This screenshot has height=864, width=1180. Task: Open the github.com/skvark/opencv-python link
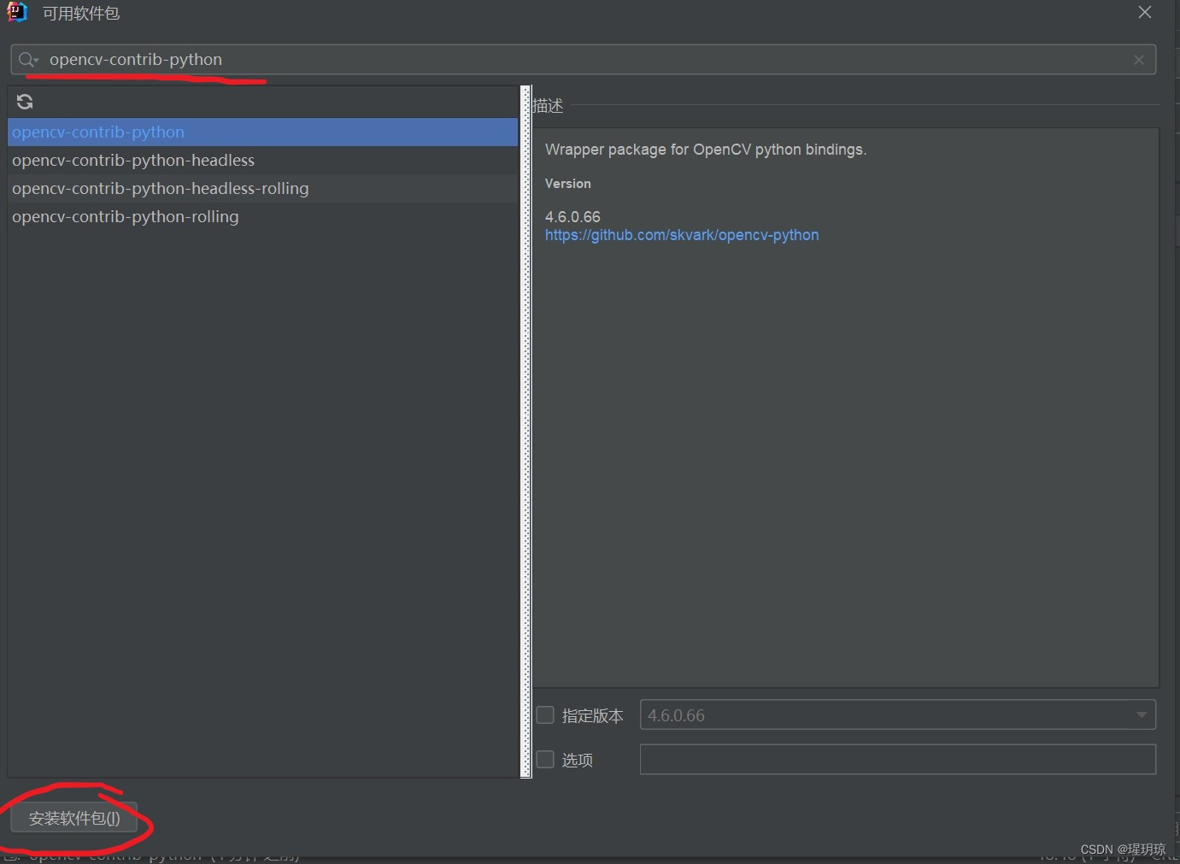coord(682,235)
